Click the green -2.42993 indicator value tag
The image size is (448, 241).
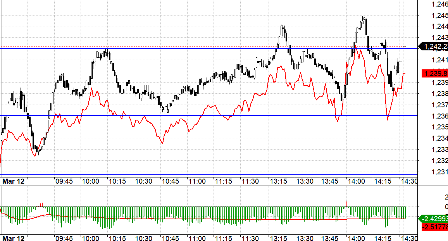coord(434,218)
